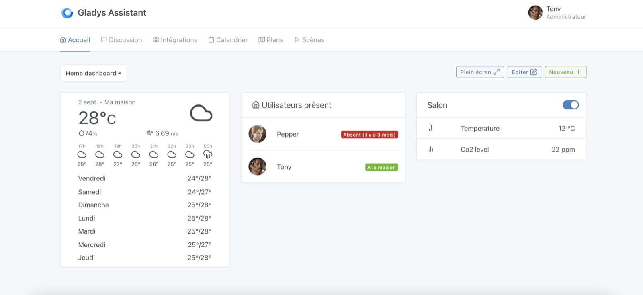Viewport: 643px width, 295px height.
Task: Open the Tony Administrateur user menu
Action: point(557,13)
